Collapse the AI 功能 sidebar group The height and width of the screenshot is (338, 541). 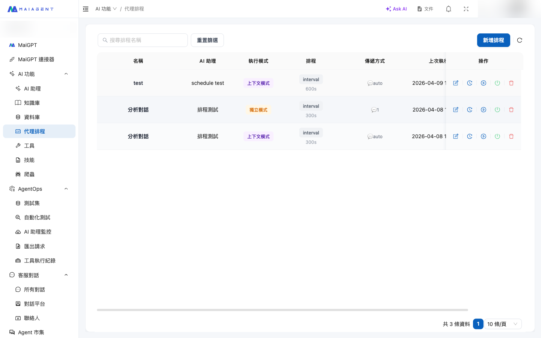click(39, 74)
